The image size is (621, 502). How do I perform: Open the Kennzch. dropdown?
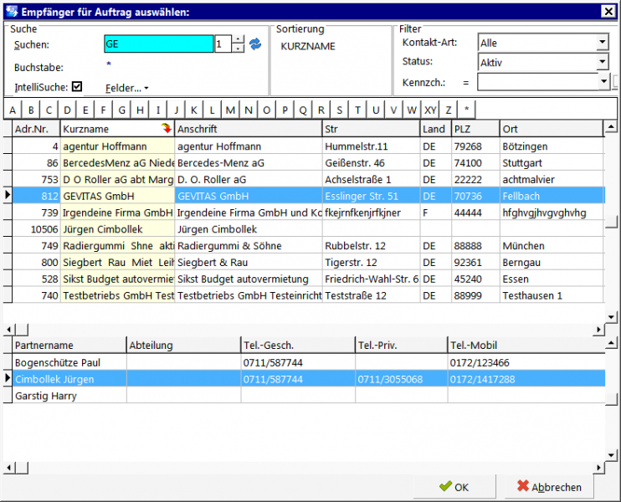pyautogui.click(x=603, y=81)
